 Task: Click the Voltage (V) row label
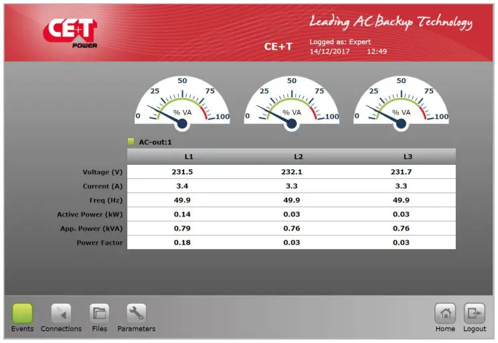(x=102, y=172)
